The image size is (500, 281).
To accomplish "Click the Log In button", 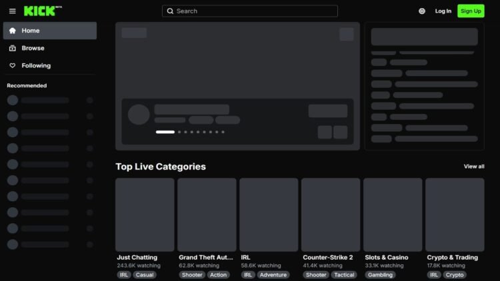I will click(443, 11).
